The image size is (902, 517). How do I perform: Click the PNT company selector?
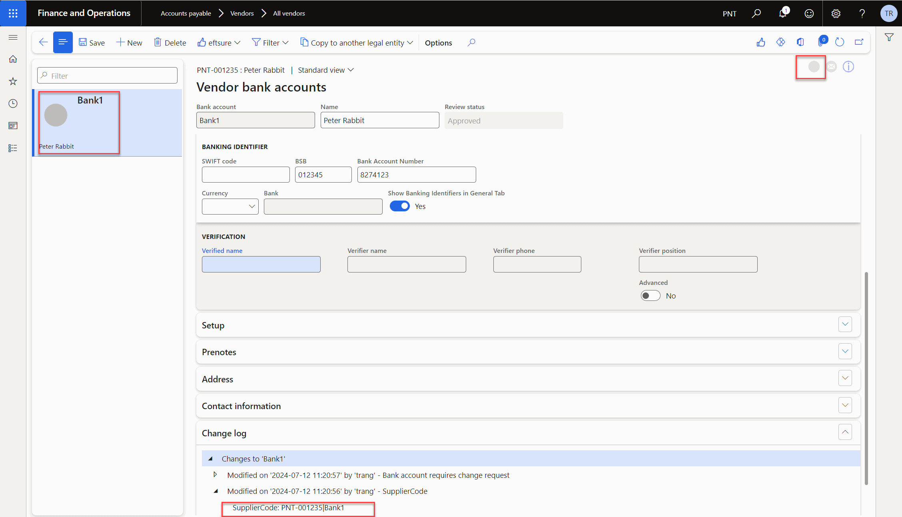[730, 14]
